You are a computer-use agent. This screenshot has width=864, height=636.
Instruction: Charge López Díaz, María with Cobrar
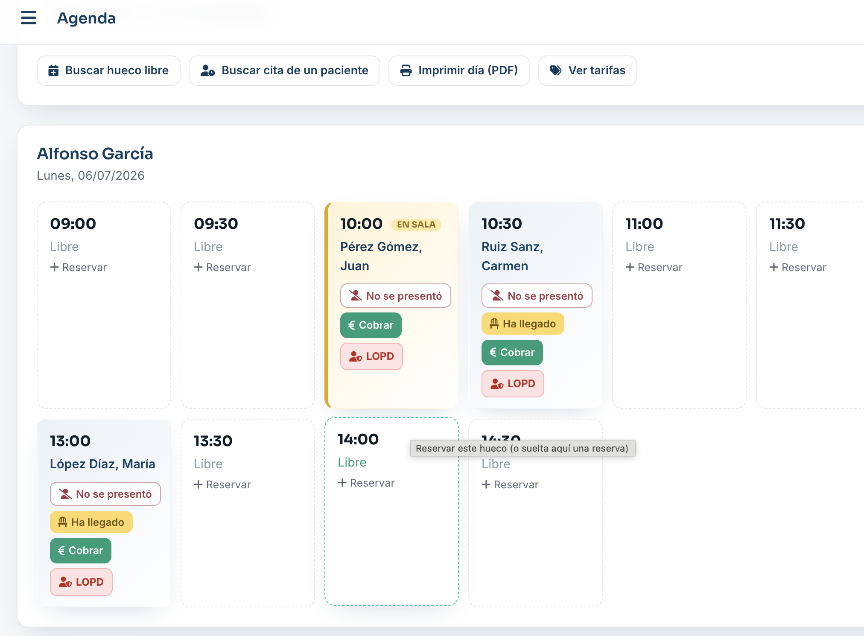[x=80, y=551]
